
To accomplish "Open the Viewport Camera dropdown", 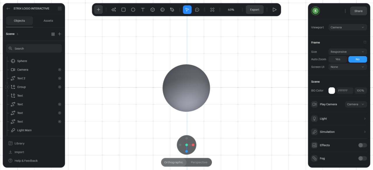I will (x=348, y=27).
